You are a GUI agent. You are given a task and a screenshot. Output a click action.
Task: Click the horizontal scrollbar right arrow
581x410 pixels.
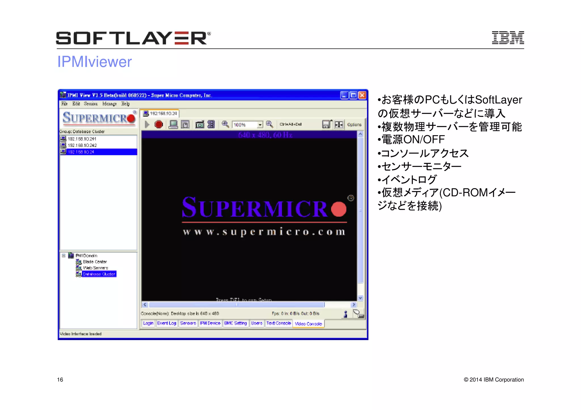coord(353,305)
